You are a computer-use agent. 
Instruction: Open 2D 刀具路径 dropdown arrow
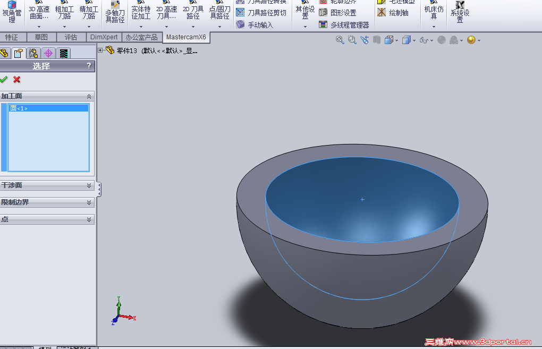pos(193,27)
